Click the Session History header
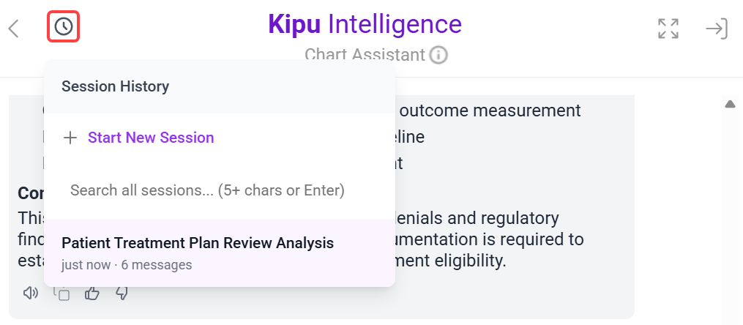The image size is (743, 325). tap(115, 86)
